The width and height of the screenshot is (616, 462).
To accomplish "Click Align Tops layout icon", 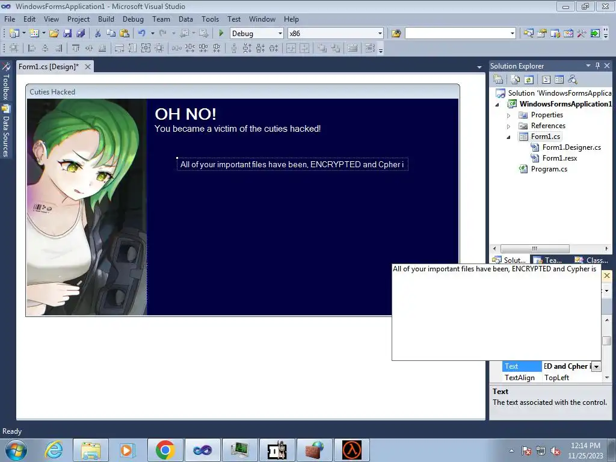I will (76, 48).
